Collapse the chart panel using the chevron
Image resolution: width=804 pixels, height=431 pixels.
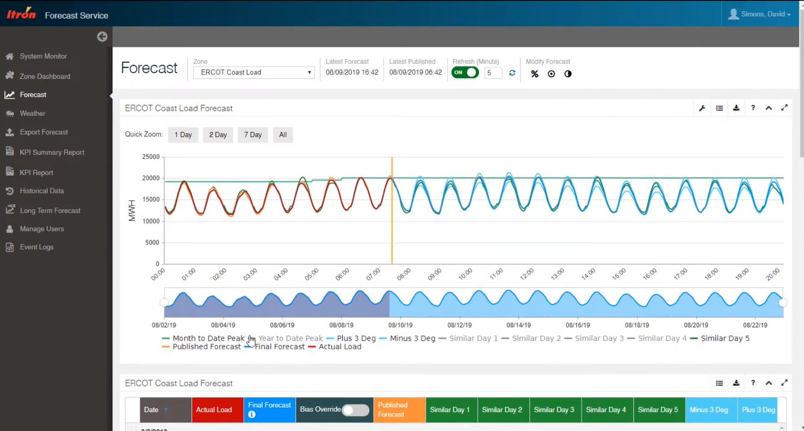click(x=768, y=108)
